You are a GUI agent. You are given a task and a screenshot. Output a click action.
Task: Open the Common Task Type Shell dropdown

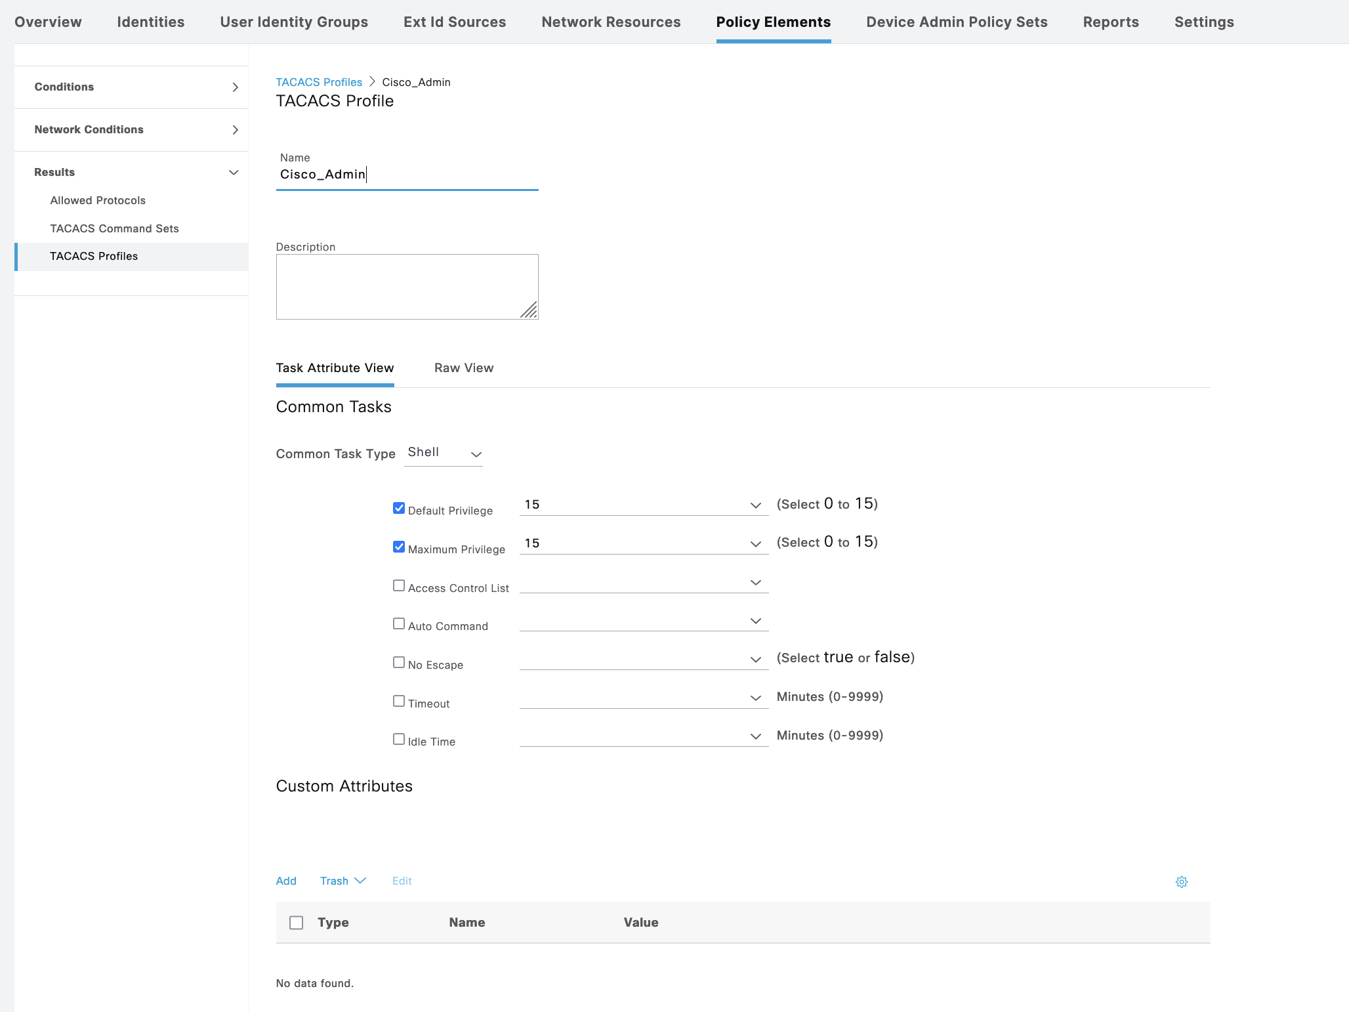[444, 453]
